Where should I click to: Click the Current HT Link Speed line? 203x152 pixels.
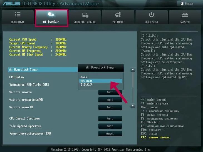[x=38, y=54]
